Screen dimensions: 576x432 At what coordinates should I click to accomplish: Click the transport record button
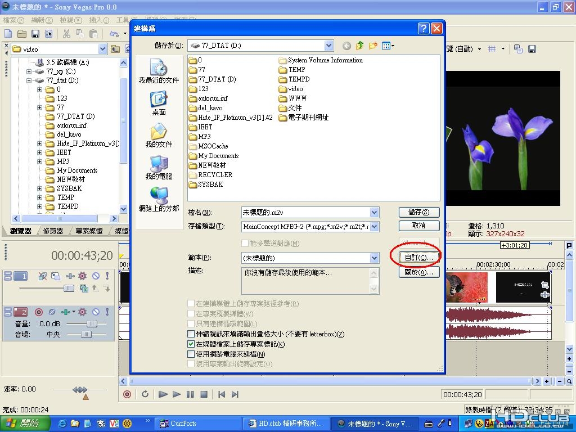127,394
